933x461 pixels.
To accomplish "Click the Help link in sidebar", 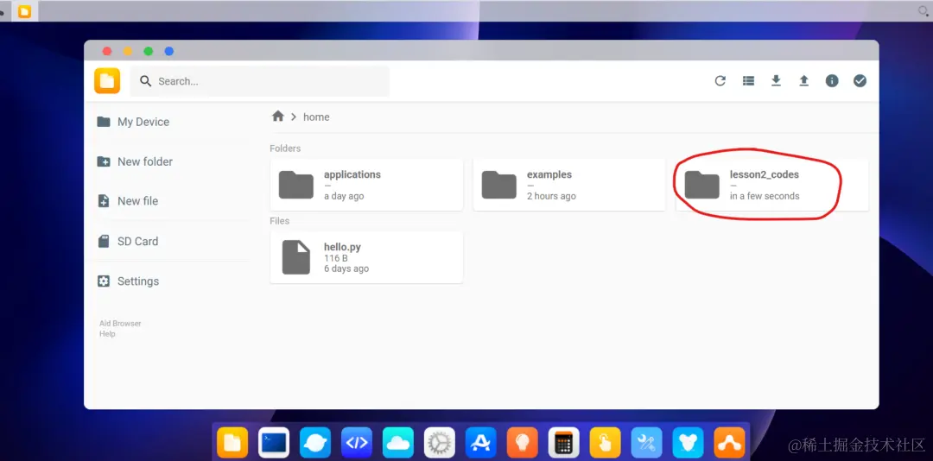I will [x=107, y=334].
